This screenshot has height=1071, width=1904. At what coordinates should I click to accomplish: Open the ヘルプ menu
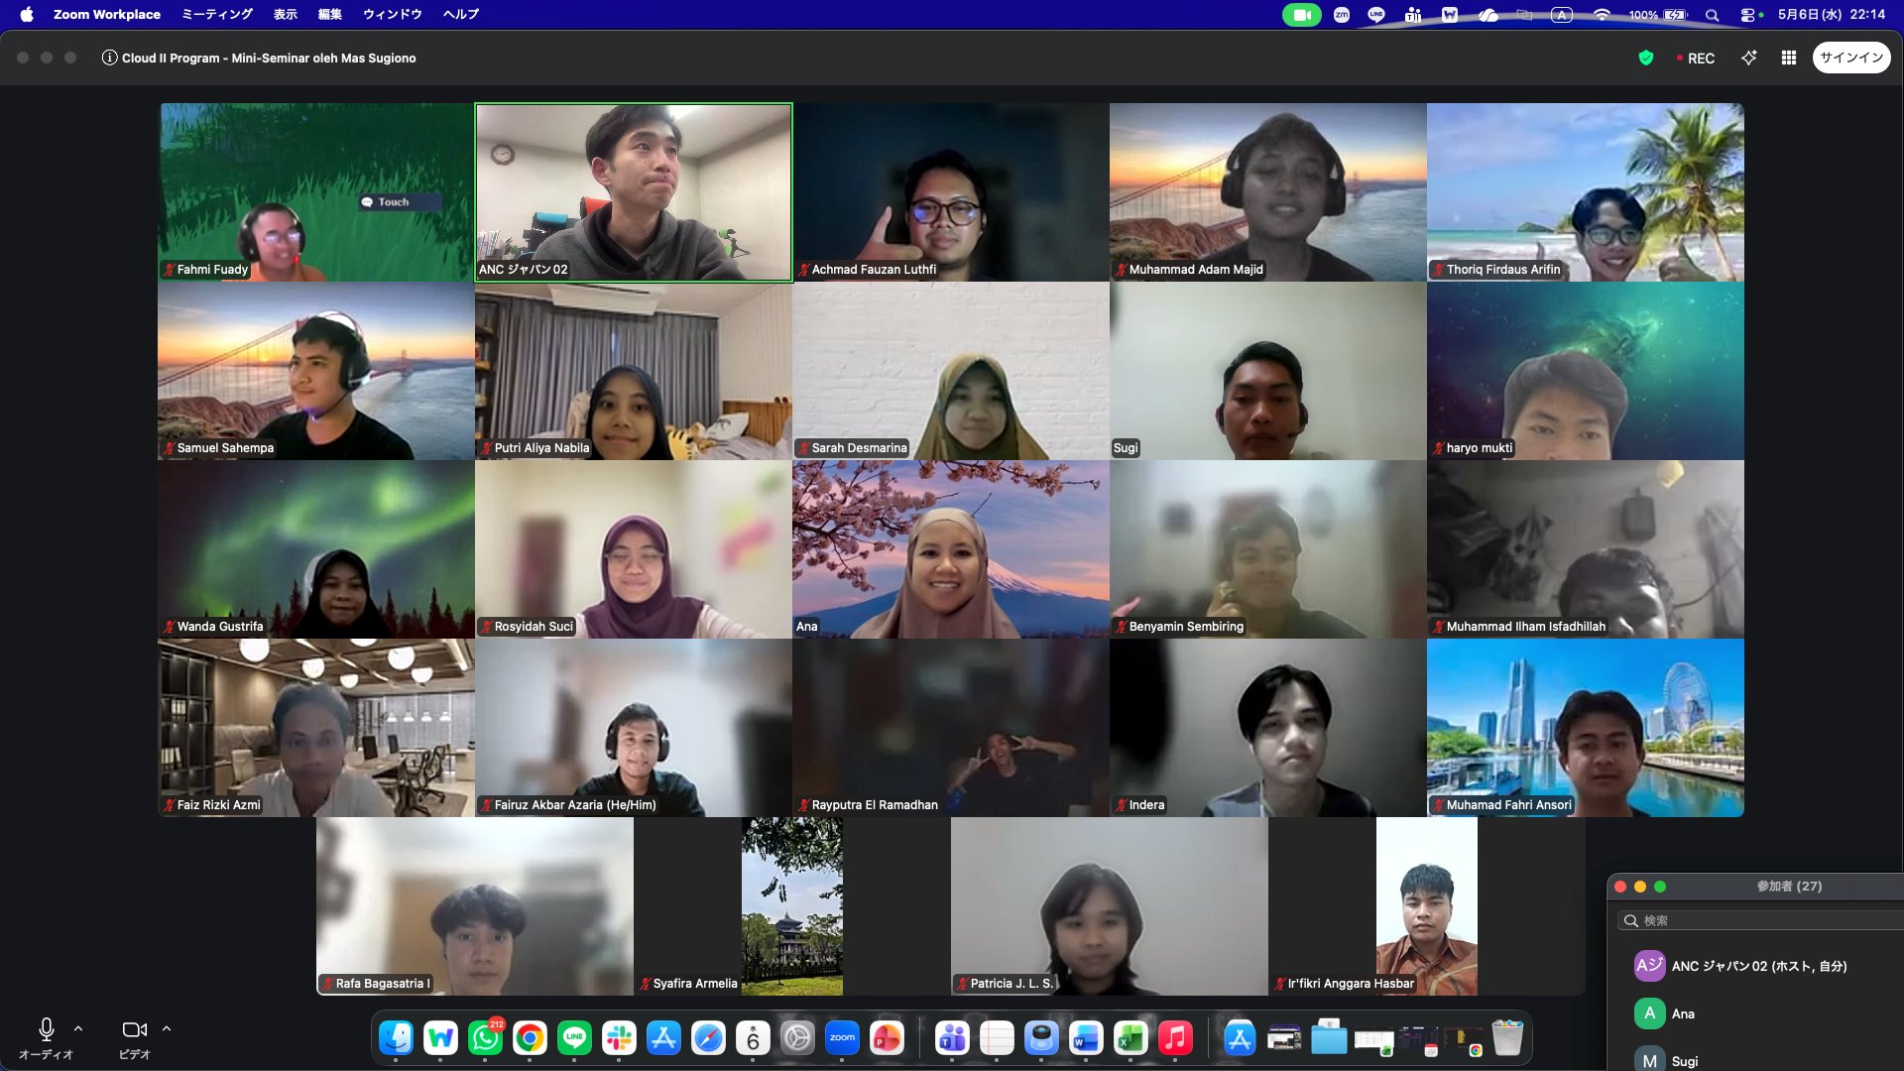point(461,14)
